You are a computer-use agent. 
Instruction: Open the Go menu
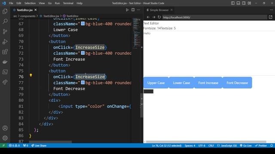[50, 3]
